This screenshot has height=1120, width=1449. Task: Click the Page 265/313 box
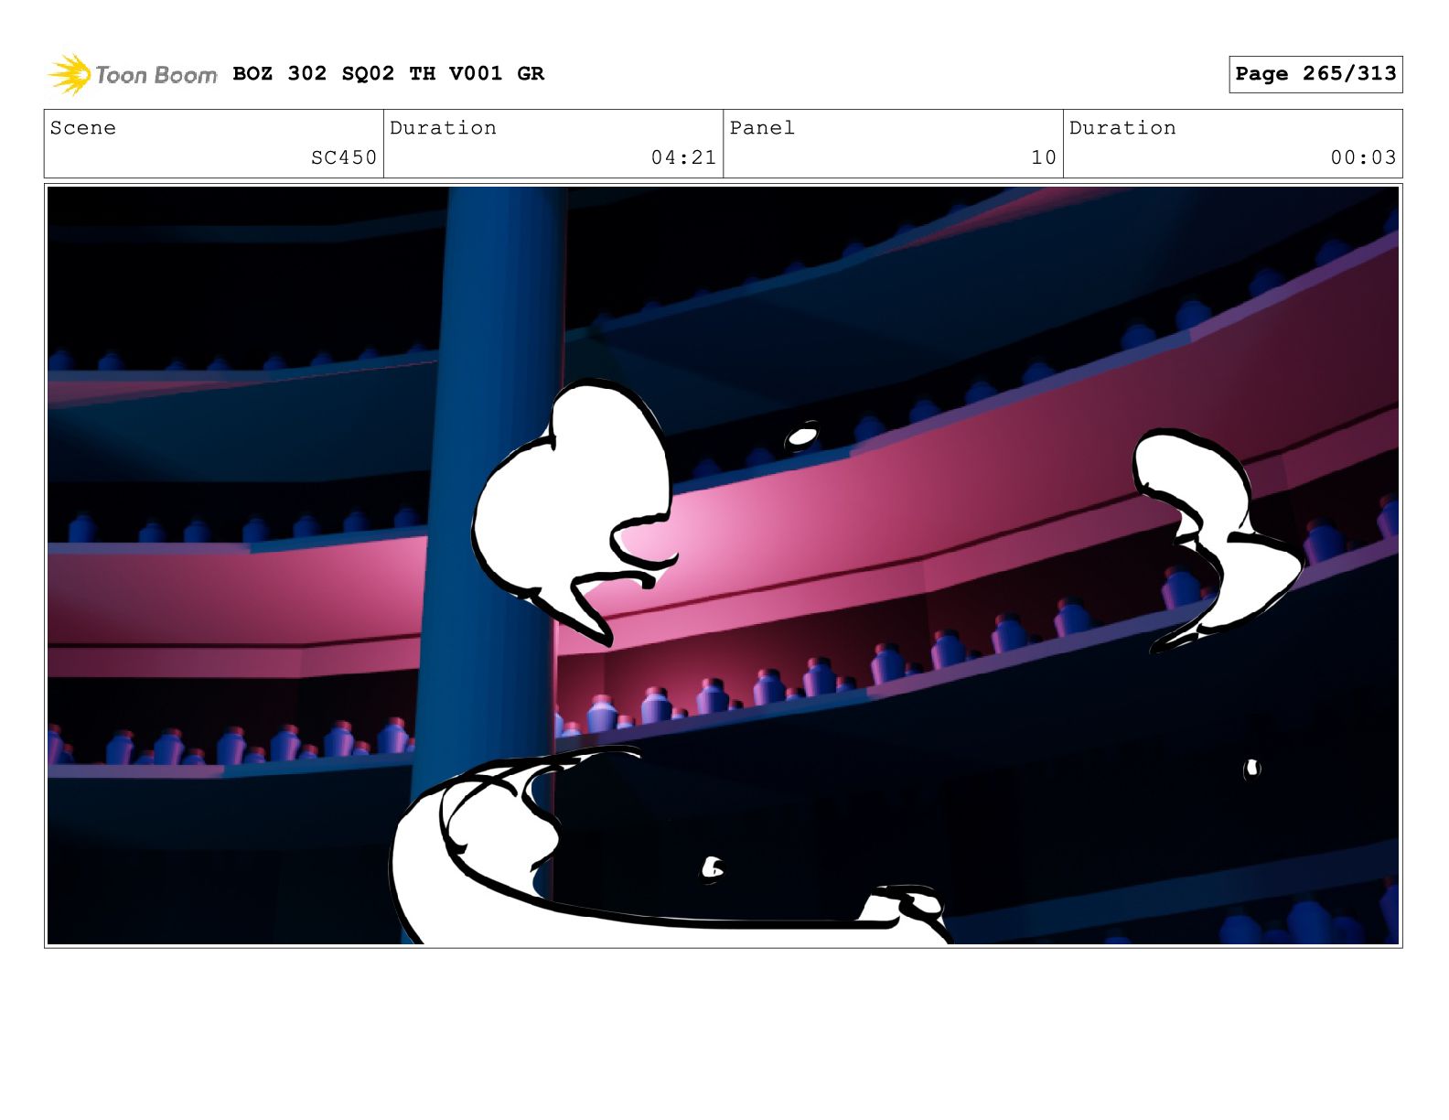tap(1315, 74)
